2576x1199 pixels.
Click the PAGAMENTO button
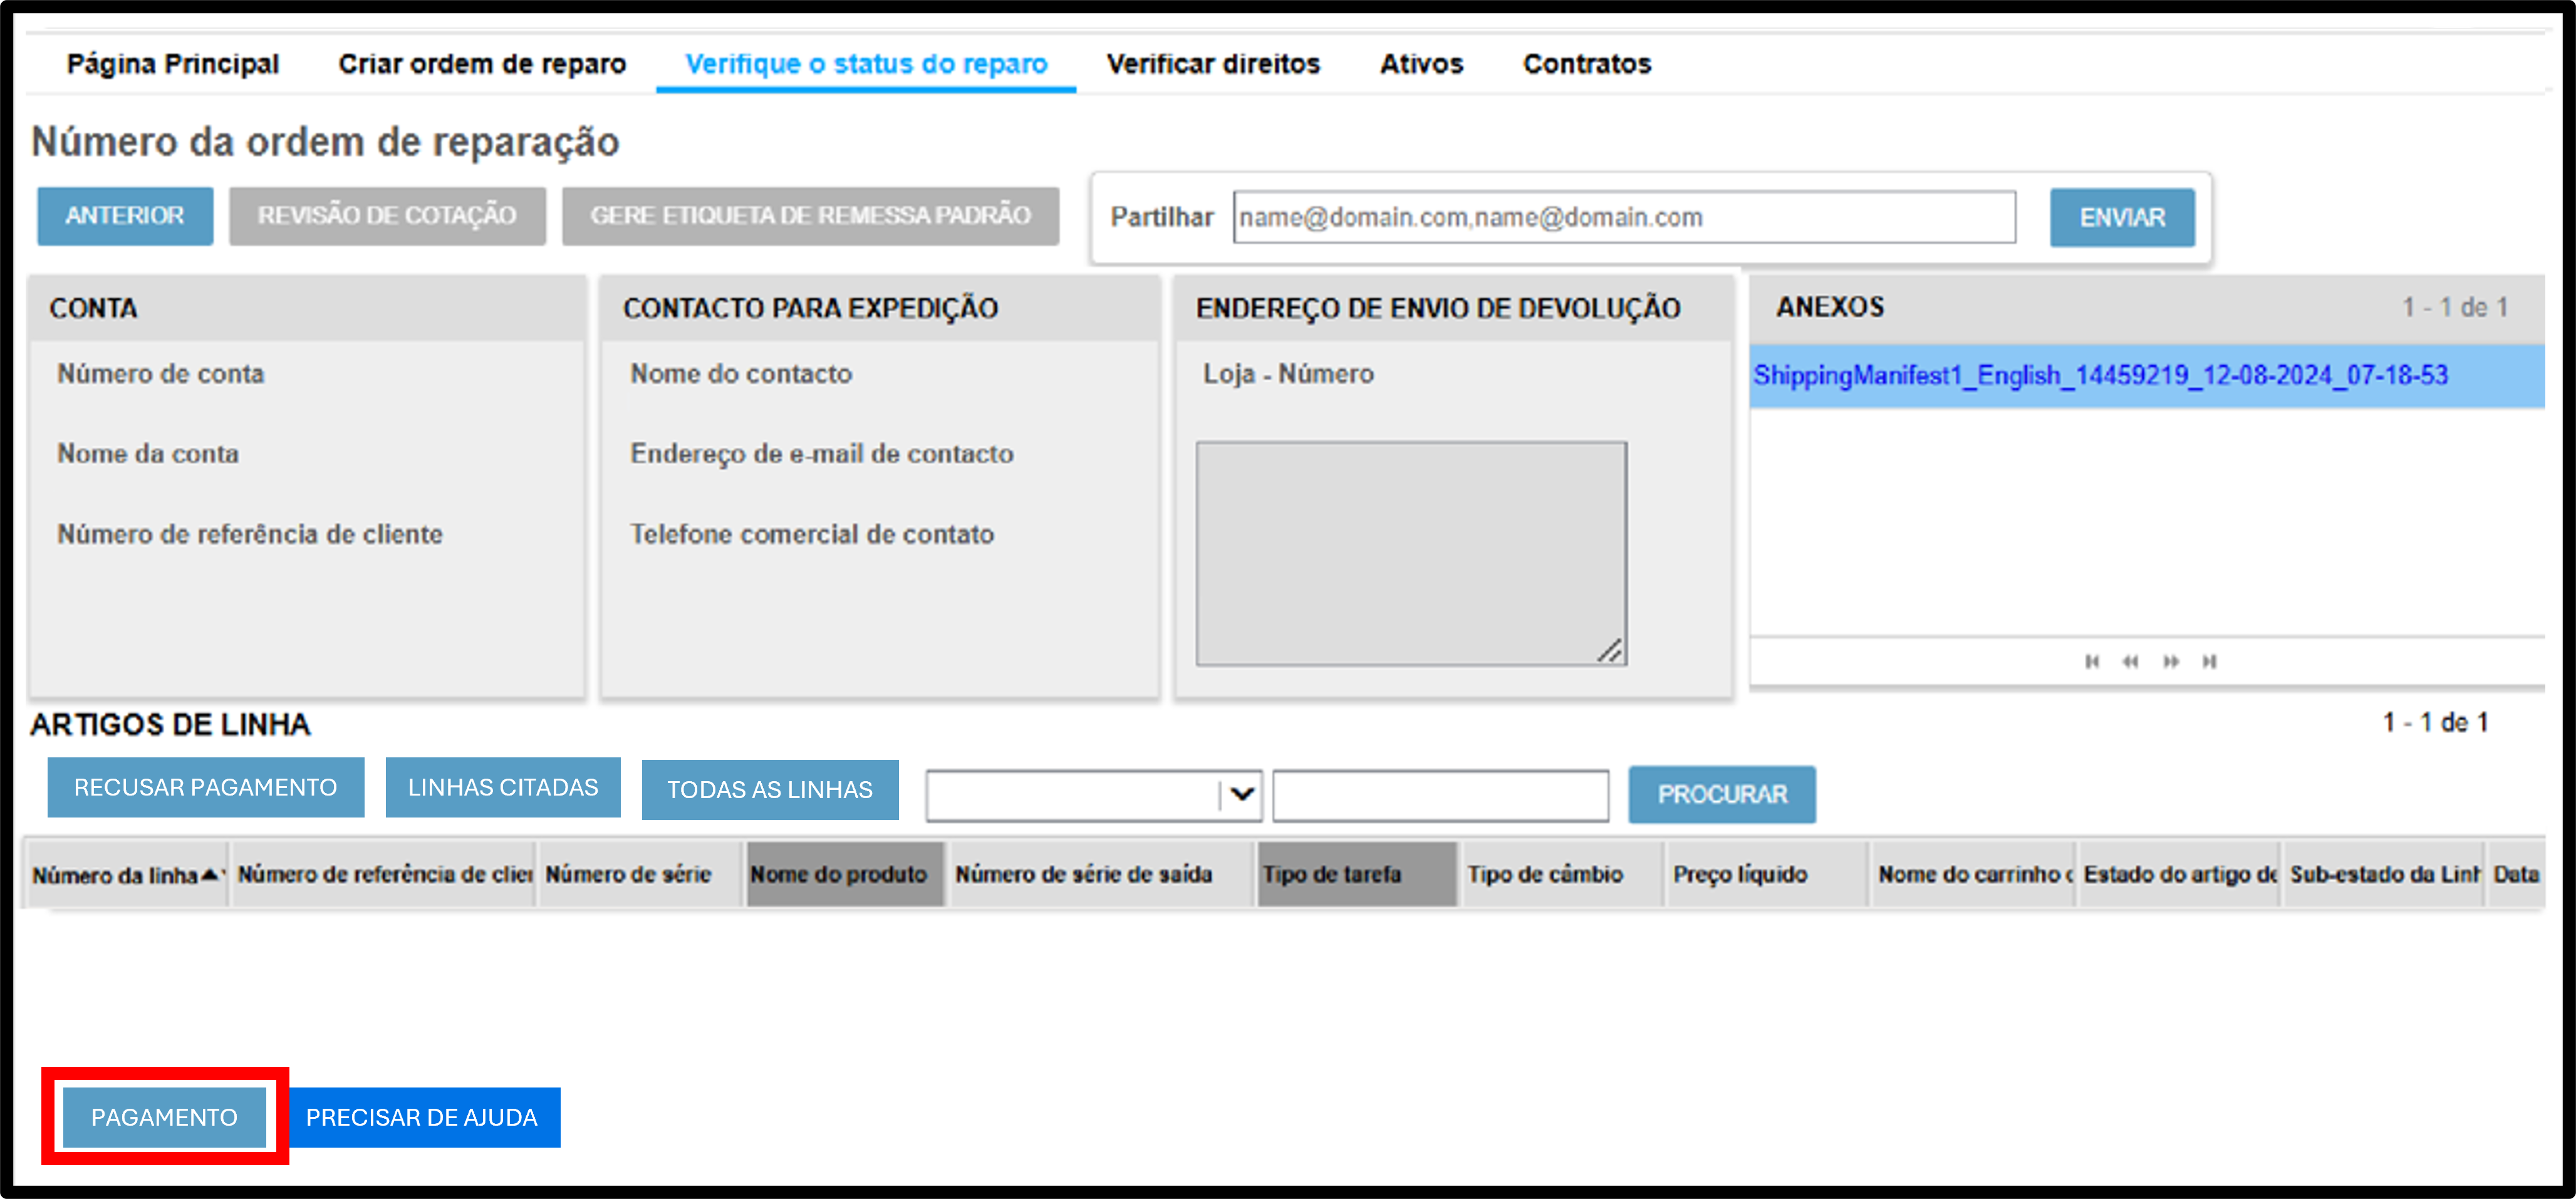click(165, 1117)
